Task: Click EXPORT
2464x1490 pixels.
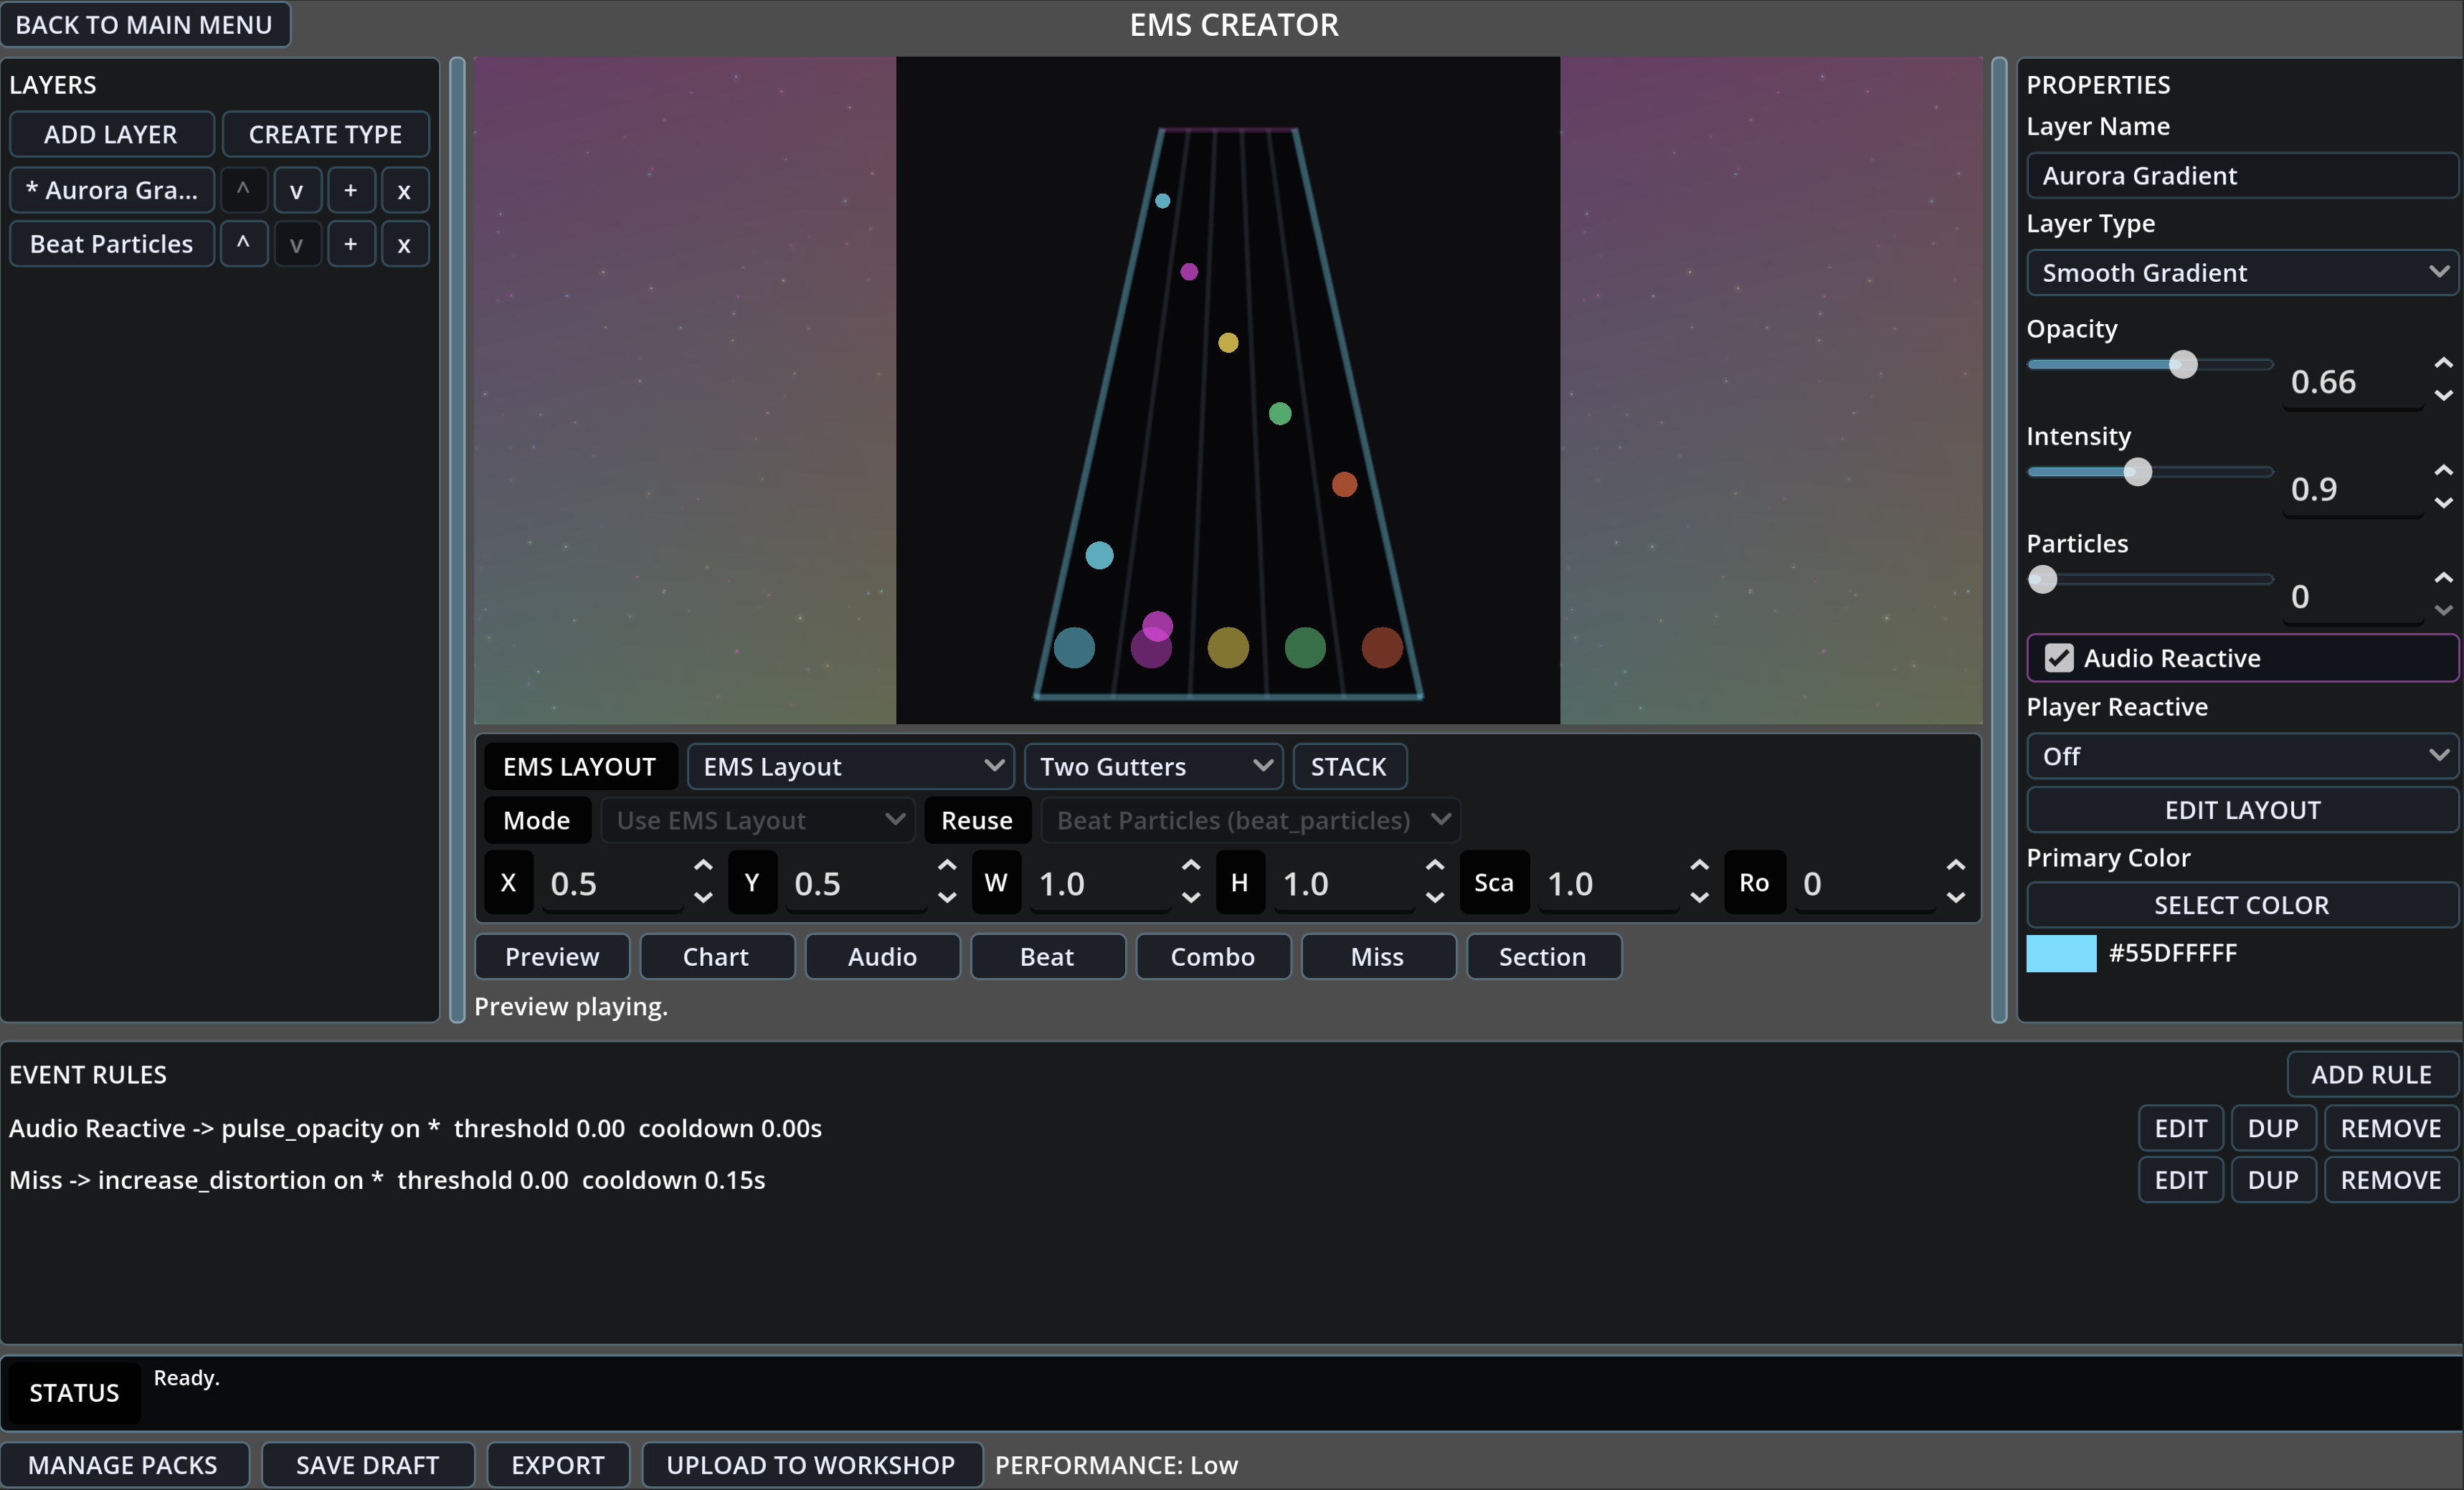Action: (x=558, y=1465)
